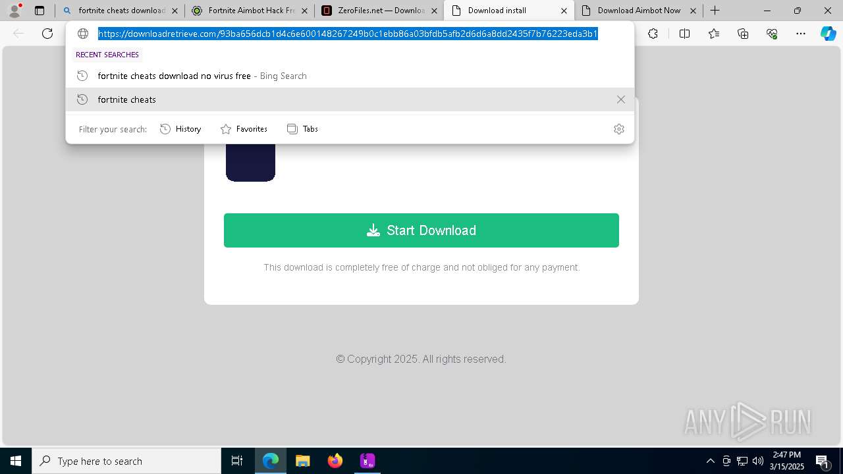Launch Firefox from the taskbar
The height and width of the screenshot is (474, 843).
tap(335, 461)
